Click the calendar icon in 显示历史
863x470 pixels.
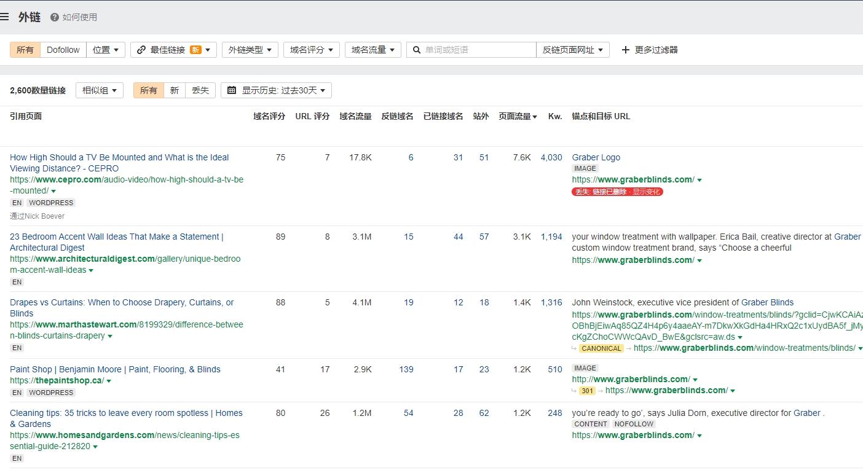pos(232,90)
